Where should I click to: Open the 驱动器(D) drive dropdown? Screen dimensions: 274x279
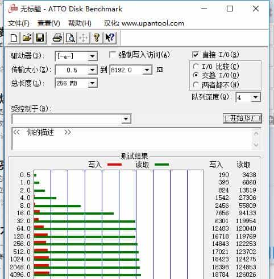tap(93, 56)
